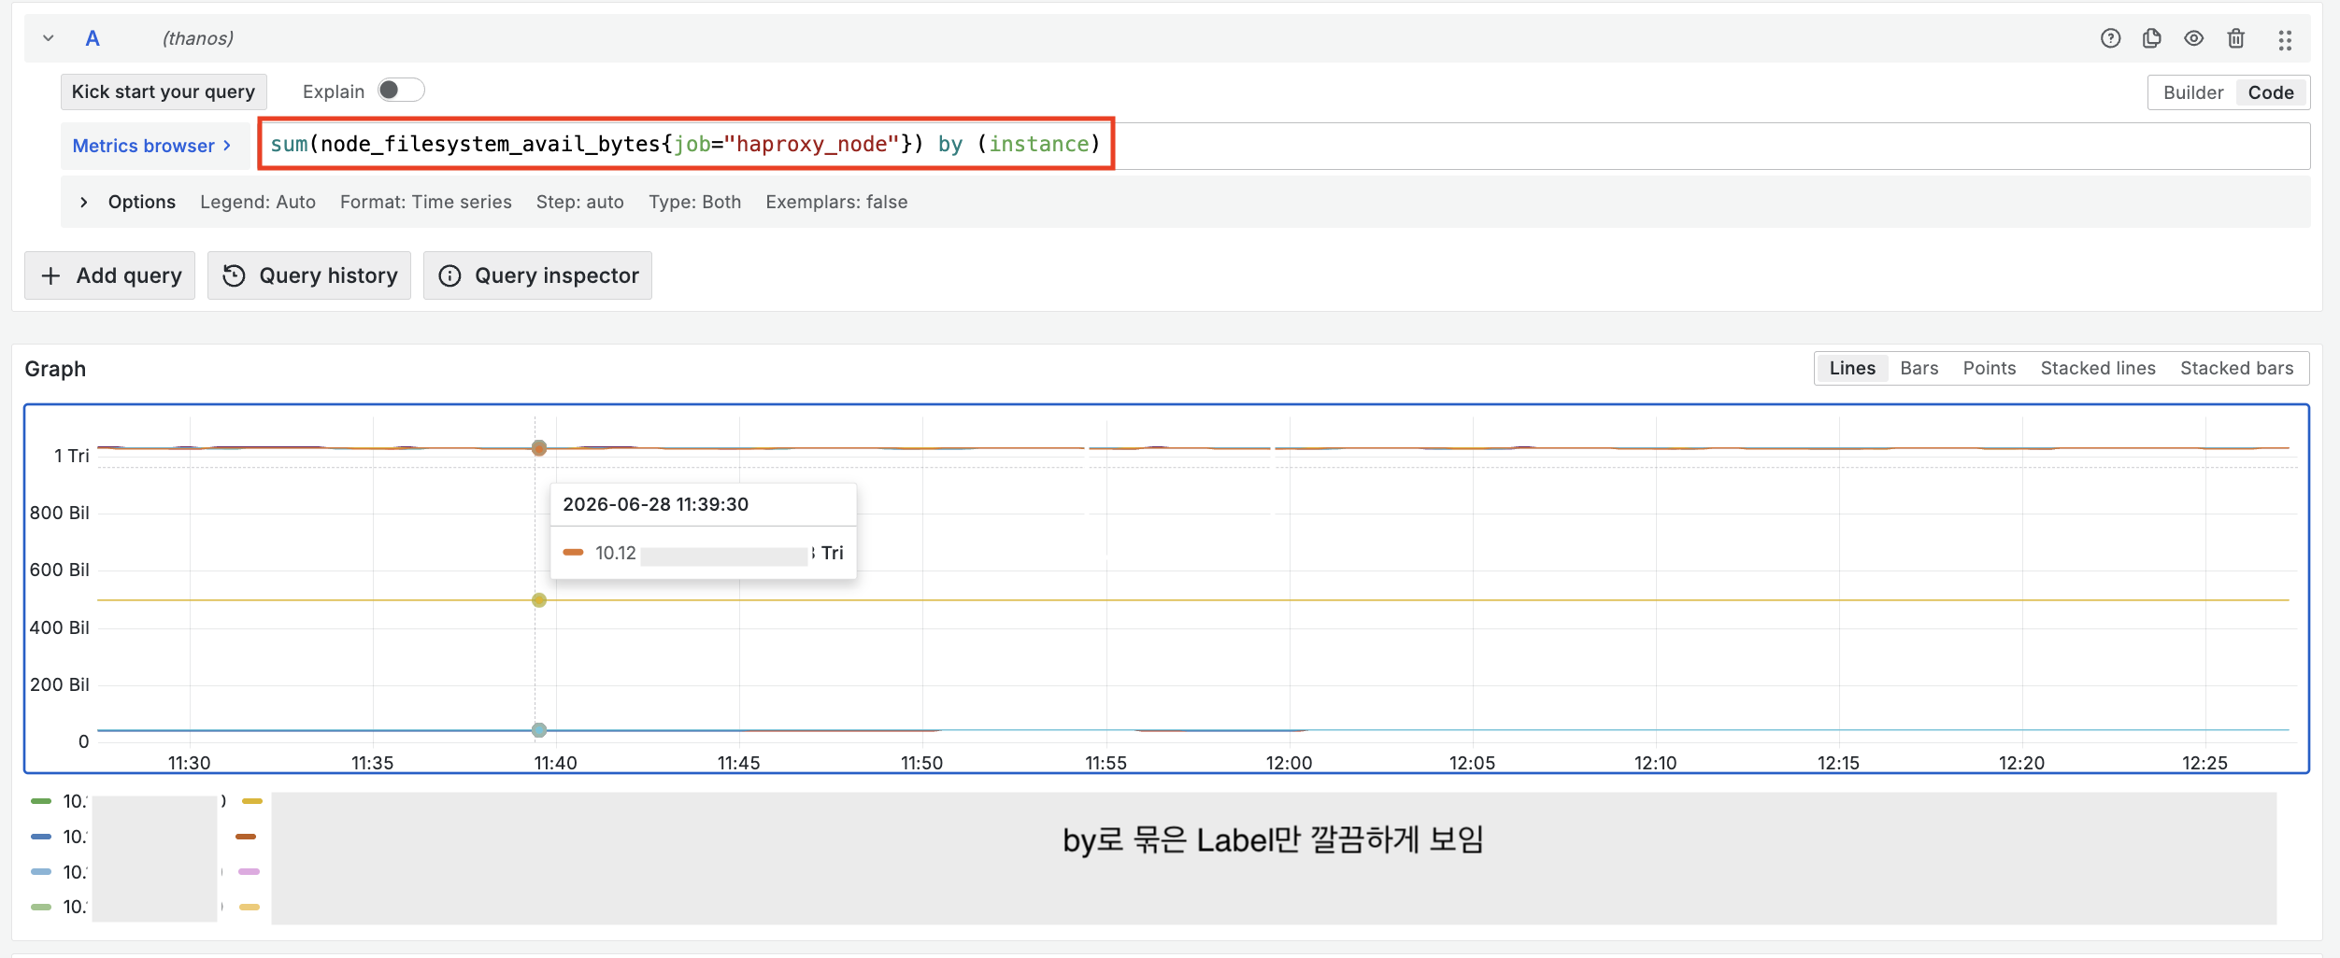Image resolution: width=2340 pixels, height=958 pixels.
Task: Select Lines graph style
Action: click(x=1852, y=368)
